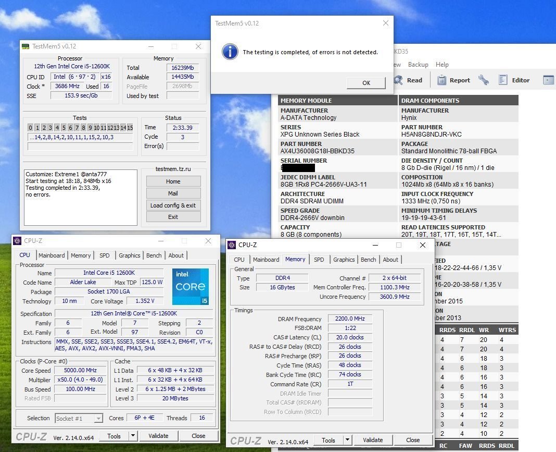The image size is (556, 452).
Task: Click the DRAM COMPONENTS column header
Action: (459, 101)
